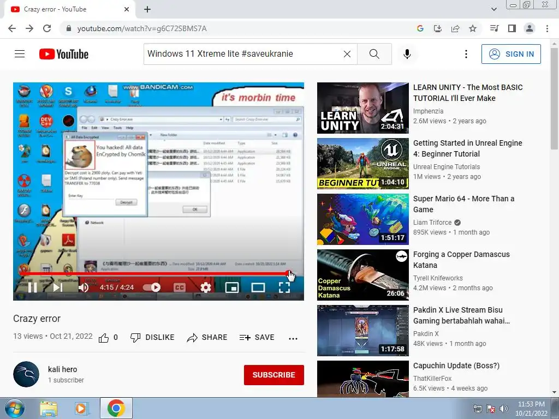Open Chrome profile avatar
Screen dimensions: 559x419
point(530,28)
